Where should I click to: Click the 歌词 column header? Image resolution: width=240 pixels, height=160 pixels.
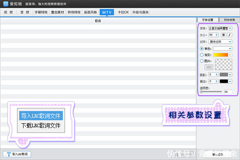[x=98, y=21]
